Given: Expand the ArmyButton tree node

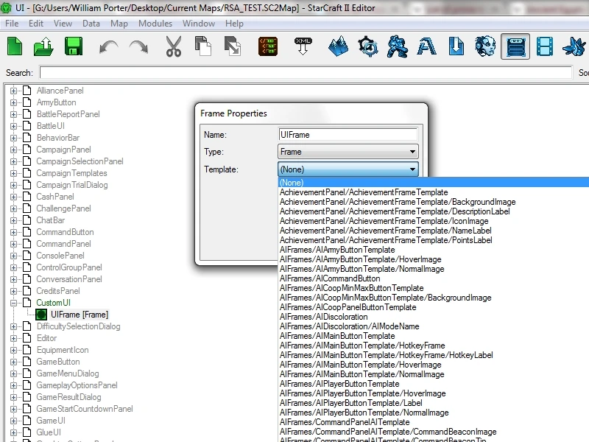Looking at the screenshot, I should click(x=13, y=102).
